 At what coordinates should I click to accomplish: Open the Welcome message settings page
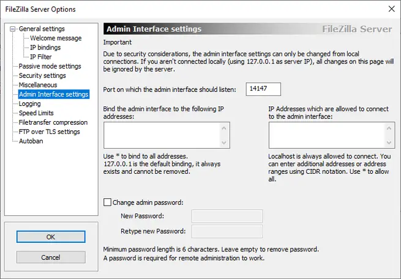tap(56, 38)
